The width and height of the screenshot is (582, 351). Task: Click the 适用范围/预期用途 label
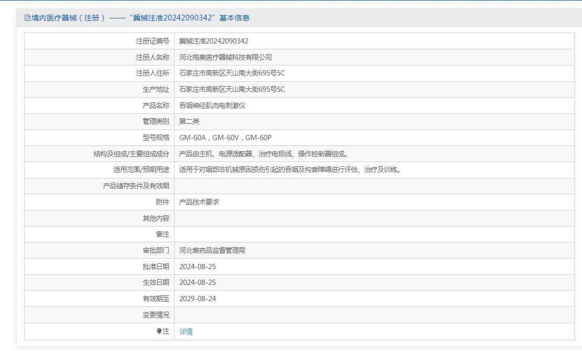pyautogui.click(x=142, y=170)
